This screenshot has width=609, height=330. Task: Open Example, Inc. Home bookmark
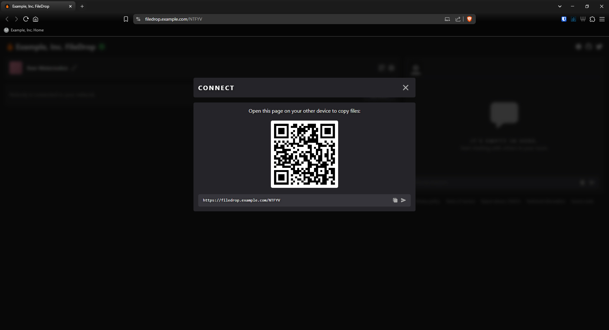coord(24,30)
